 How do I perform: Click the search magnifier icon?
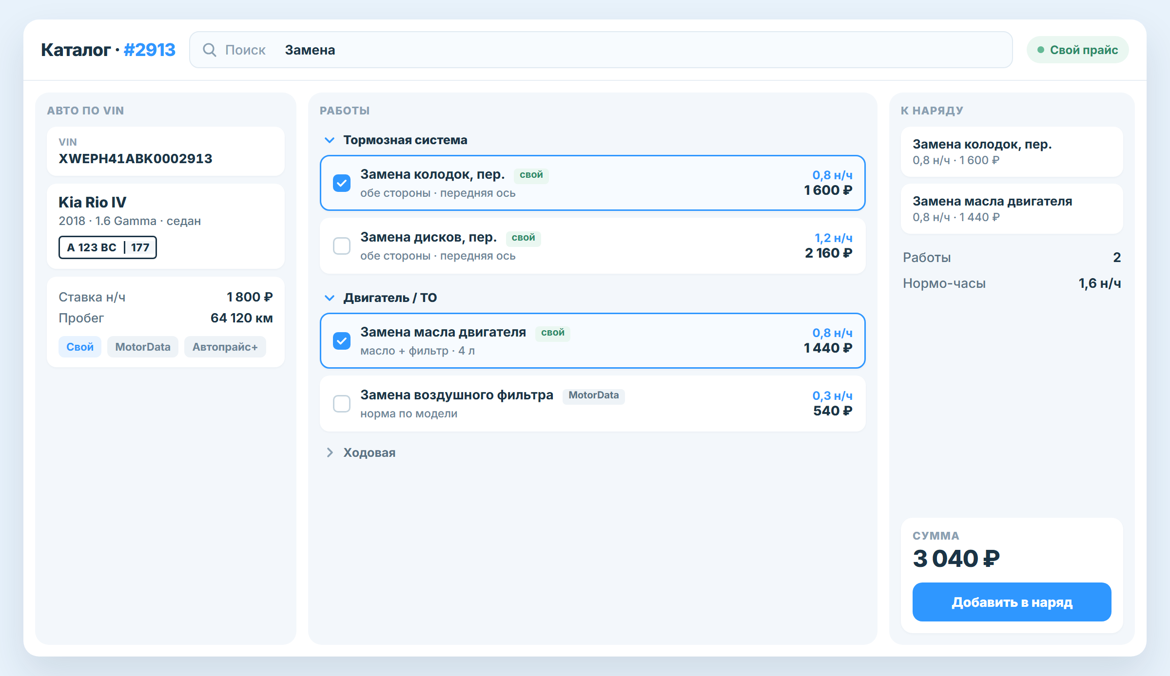coord(210,50)
